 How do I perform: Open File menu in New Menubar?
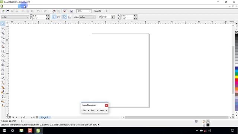pos(84,111)
